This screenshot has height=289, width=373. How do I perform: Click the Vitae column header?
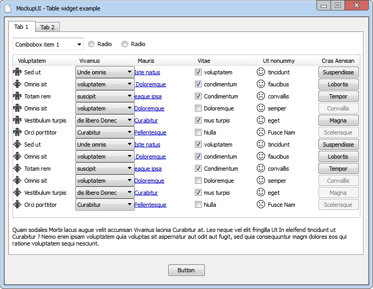coord(204,61)
